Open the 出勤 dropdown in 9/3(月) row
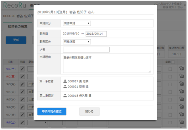 pyautogui.click(x=31, y=84)
